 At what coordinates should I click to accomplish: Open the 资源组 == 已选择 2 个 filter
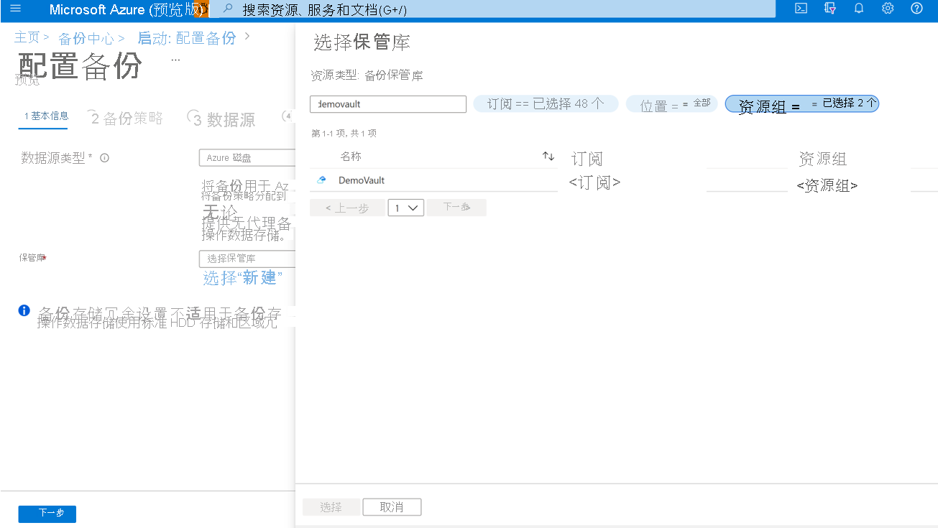pos(802,104)
